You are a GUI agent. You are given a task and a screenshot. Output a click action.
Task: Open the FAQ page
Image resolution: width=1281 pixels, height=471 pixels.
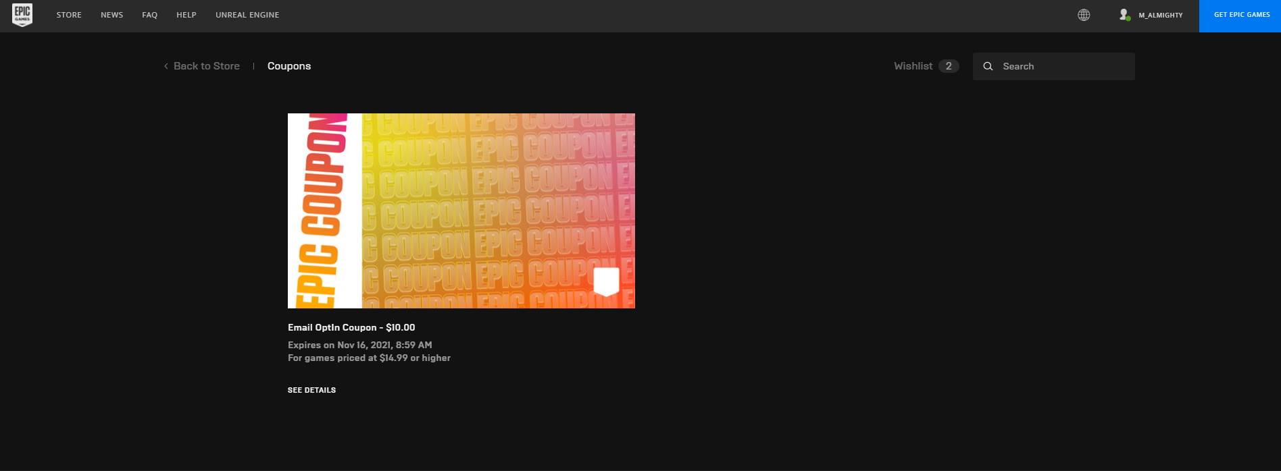[x=149, y=15]
